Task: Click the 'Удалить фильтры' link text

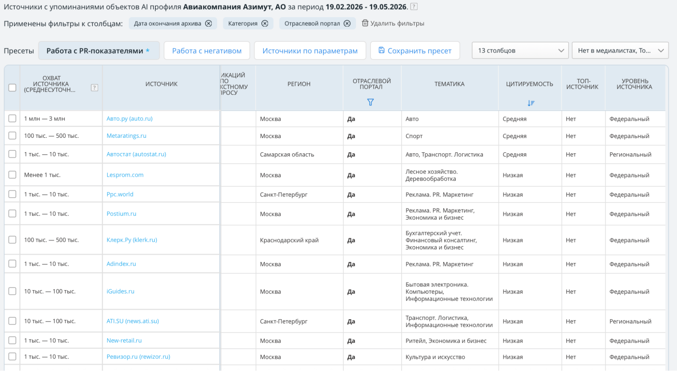Action: (397, 23)
